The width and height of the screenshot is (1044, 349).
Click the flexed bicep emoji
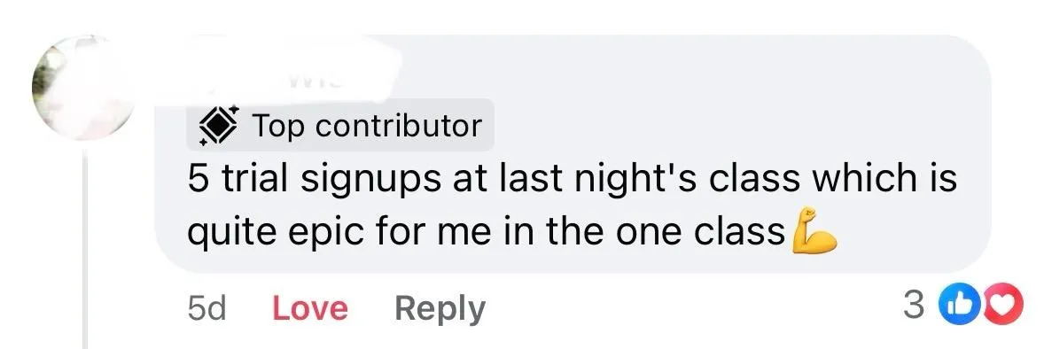click(813, 232)
